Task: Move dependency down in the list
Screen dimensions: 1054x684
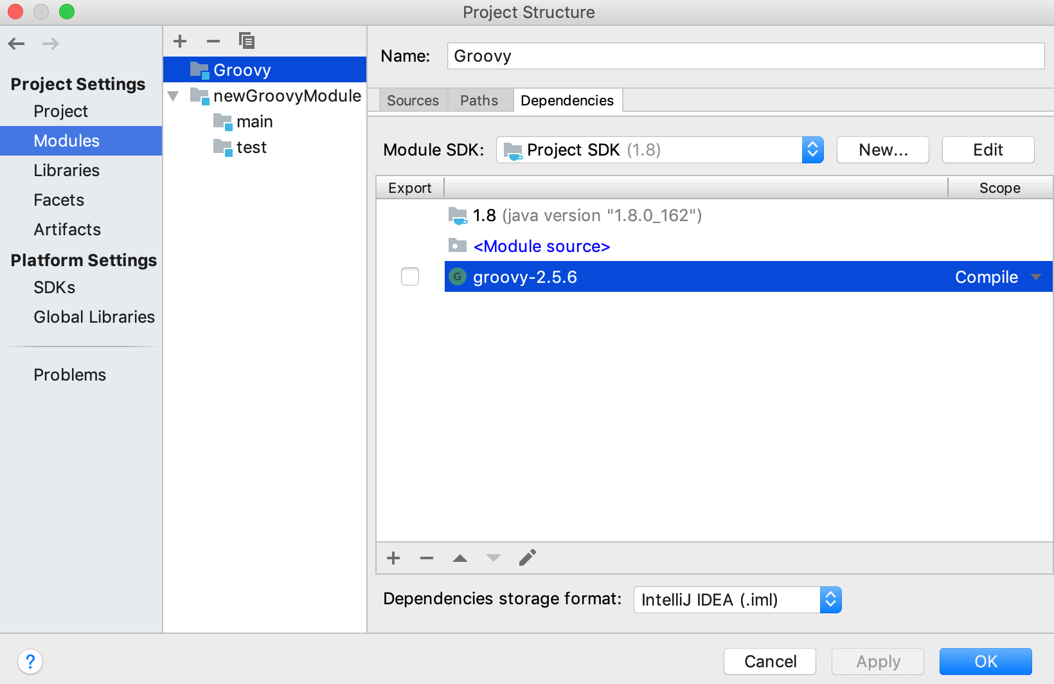Action: coord(494,558)
